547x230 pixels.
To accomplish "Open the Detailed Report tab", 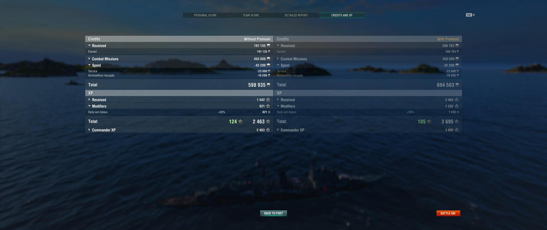I will [x=296, y=15].
